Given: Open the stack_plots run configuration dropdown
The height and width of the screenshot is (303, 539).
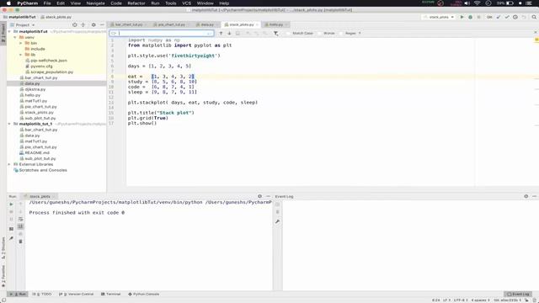Looking at the screenshot, I should tap(439, 17).
